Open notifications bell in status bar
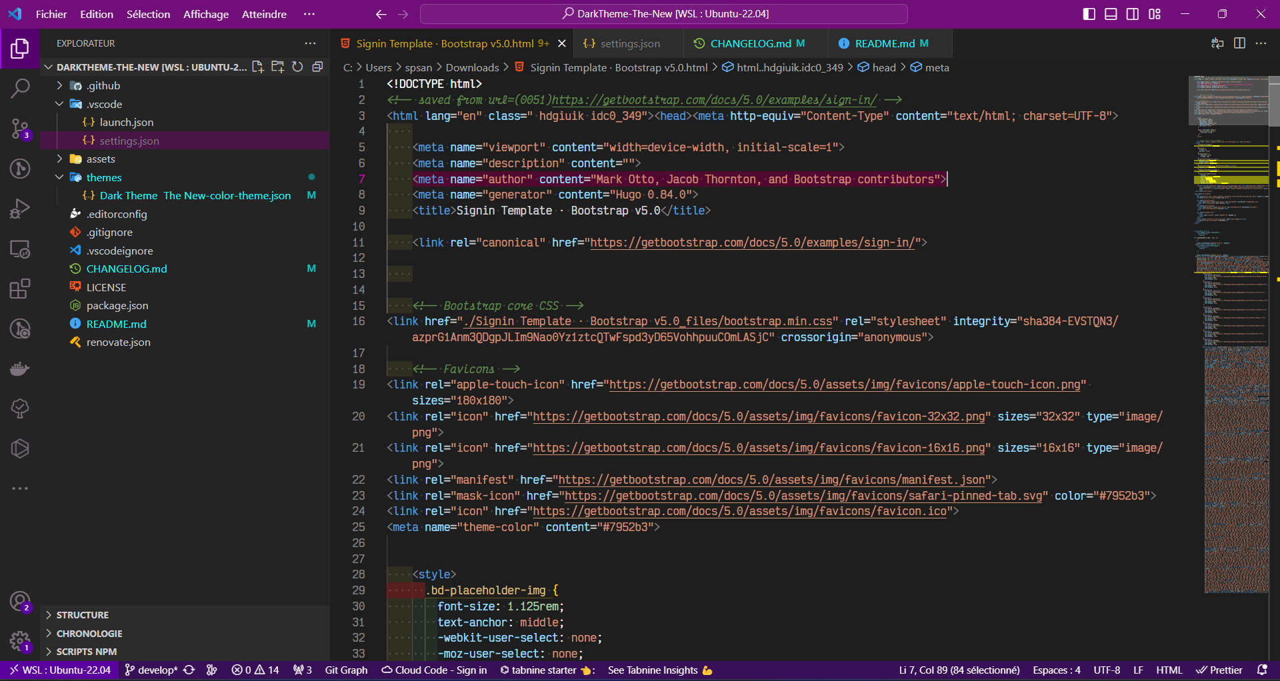Screen dimensions: 1280x681 click(x=1262, y=670)
